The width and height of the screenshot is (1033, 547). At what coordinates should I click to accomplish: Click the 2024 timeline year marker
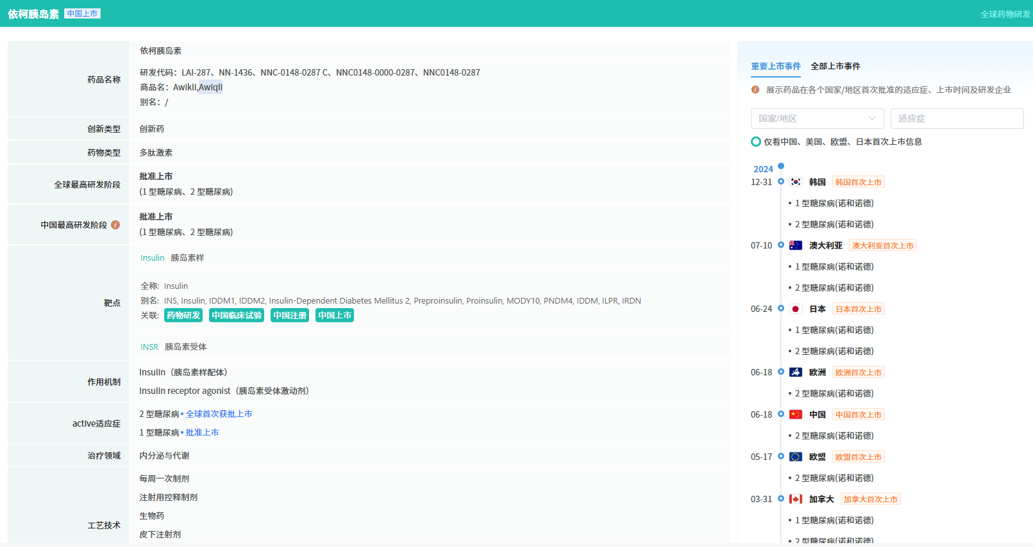point(763,169)
